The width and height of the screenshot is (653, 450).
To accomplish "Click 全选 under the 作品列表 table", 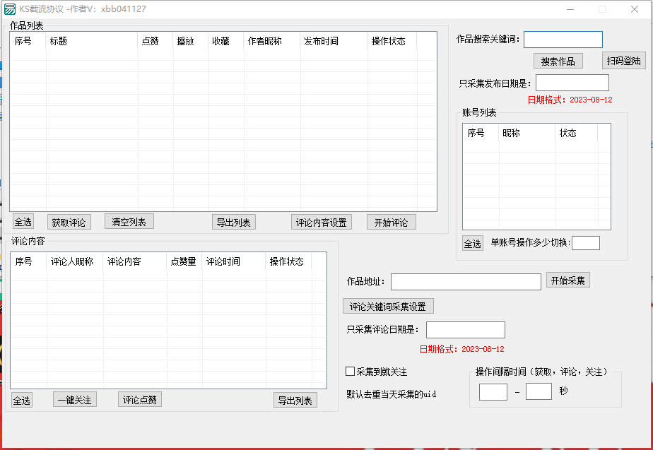I will [23, 222].
